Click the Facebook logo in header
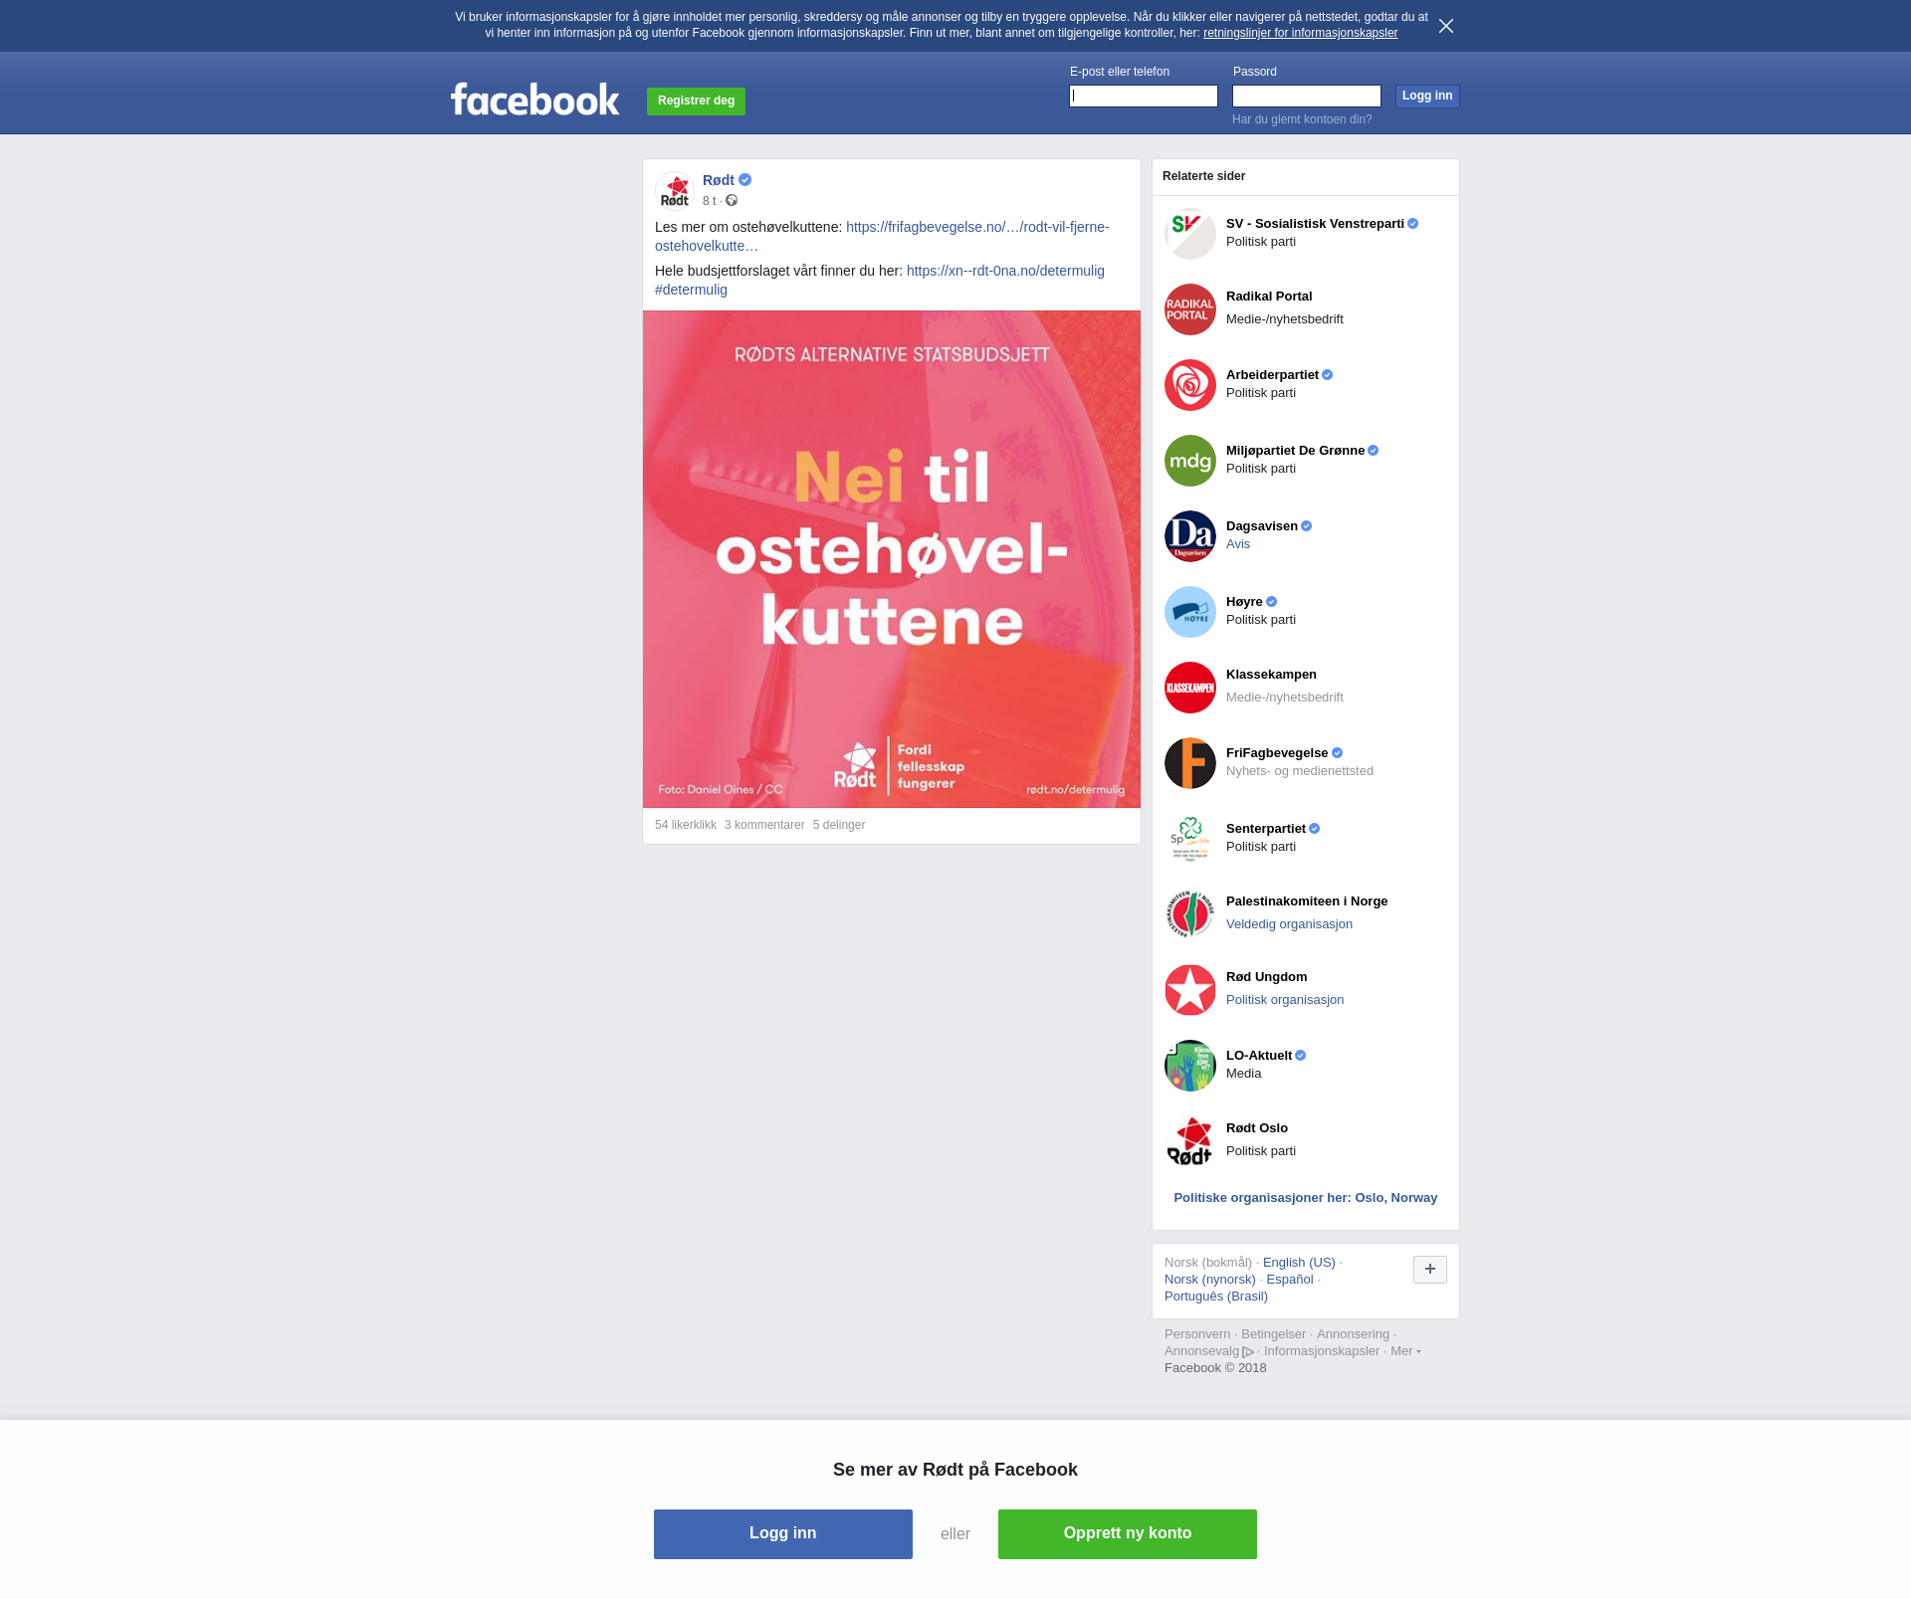The height and width of the screenshot is (1599, 1911). [x=534, y=100]
